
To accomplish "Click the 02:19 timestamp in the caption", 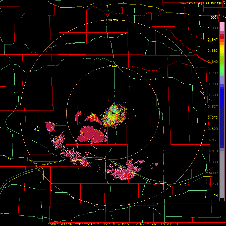I will coord(173,224).
